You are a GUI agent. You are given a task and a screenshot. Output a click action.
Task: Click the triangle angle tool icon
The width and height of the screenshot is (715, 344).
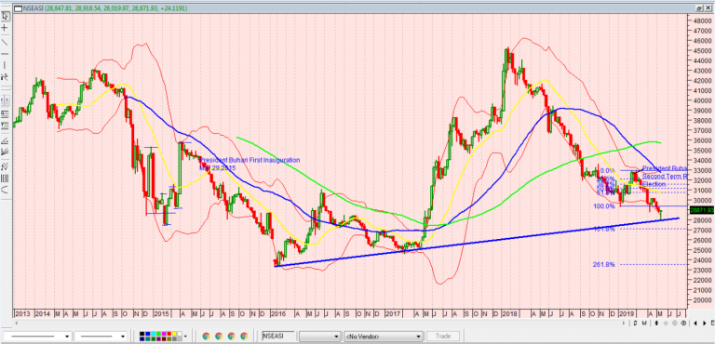pos(5,140)
